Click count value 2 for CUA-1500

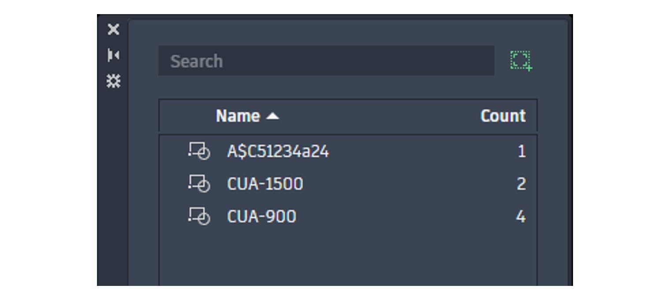tap(521, 184)
